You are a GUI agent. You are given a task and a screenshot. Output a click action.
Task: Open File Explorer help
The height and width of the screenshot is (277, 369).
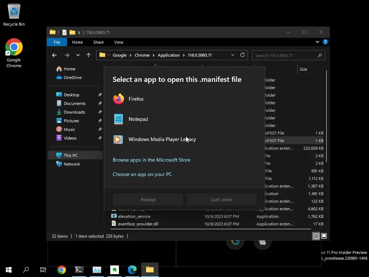(325, 42)
